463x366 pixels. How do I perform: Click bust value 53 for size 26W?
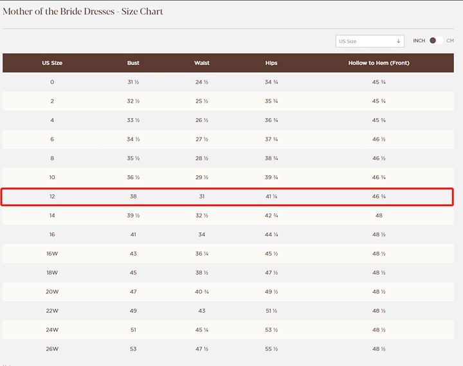pos(133,349)
